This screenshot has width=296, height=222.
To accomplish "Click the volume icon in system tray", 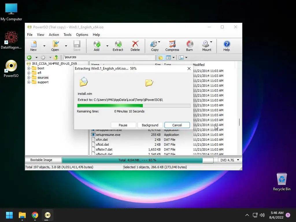I will click(x=262, y=215).
